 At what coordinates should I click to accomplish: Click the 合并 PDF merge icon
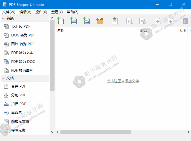[6, 86]
